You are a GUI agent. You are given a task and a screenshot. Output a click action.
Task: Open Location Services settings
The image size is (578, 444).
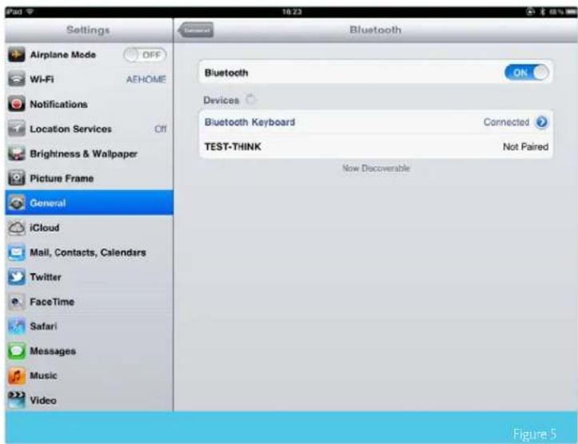tap(89, 129)
